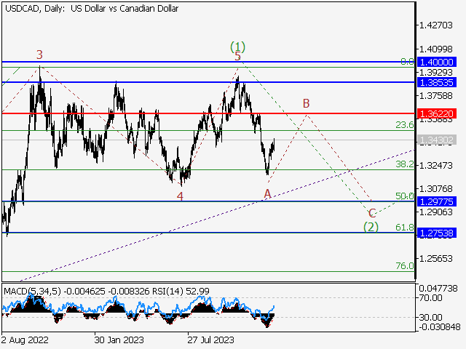The width and height of the screenshot is (466, 349).
Task: Click the RSI(14) 52.99 indicator label
Action: (181, 291)
